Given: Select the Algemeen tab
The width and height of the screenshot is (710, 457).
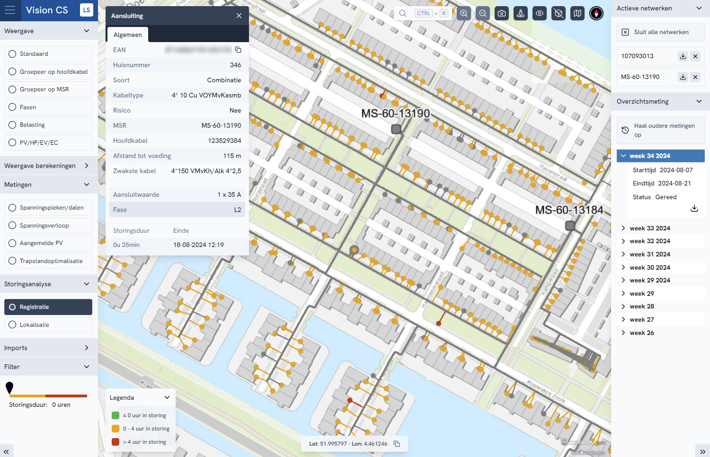Looking at the screenshot, I should coord(128,35).
